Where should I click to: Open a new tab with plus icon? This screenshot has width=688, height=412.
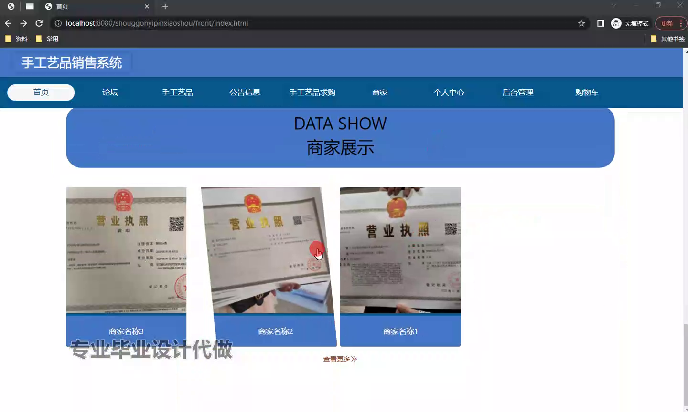click(165, 6)
